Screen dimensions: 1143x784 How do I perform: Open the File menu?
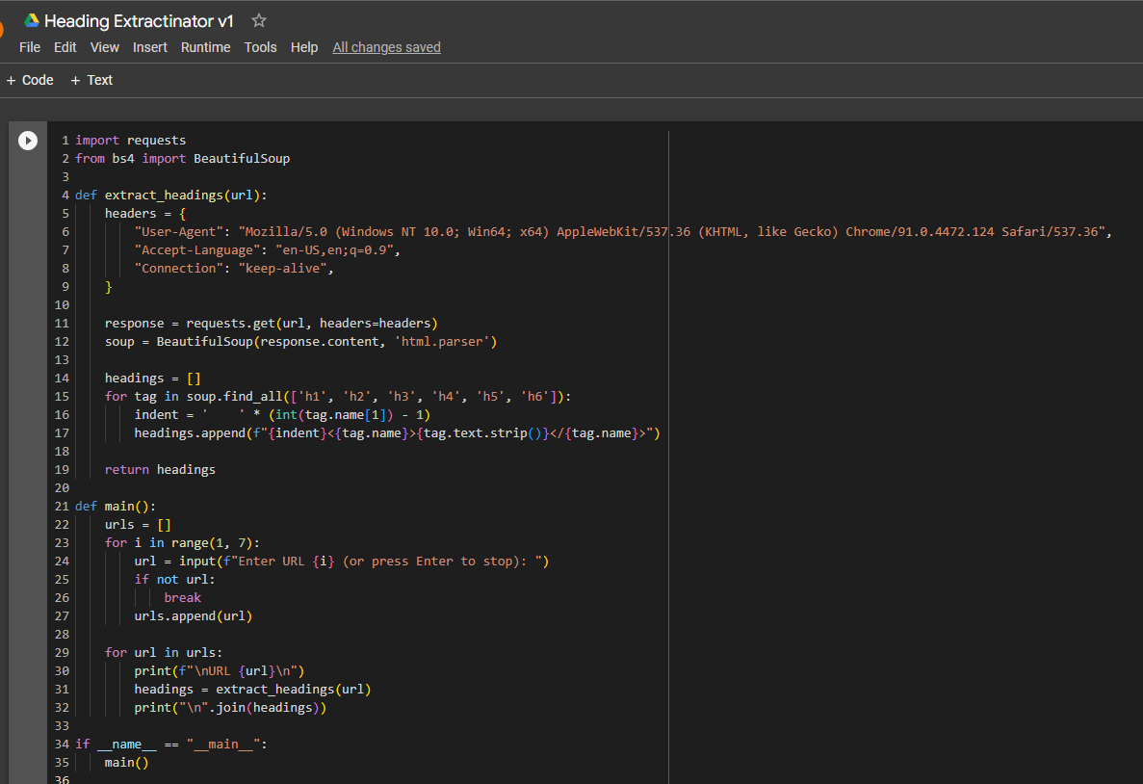(x=30, y=47)
